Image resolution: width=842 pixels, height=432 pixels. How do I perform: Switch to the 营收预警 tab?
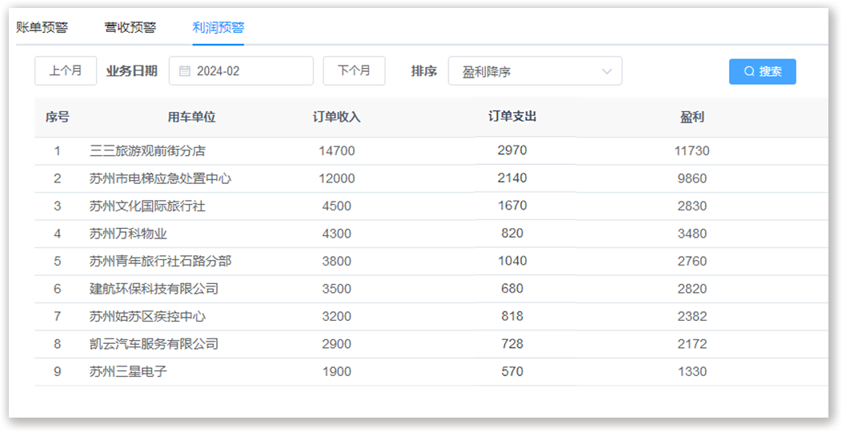(x=130, y=27)
